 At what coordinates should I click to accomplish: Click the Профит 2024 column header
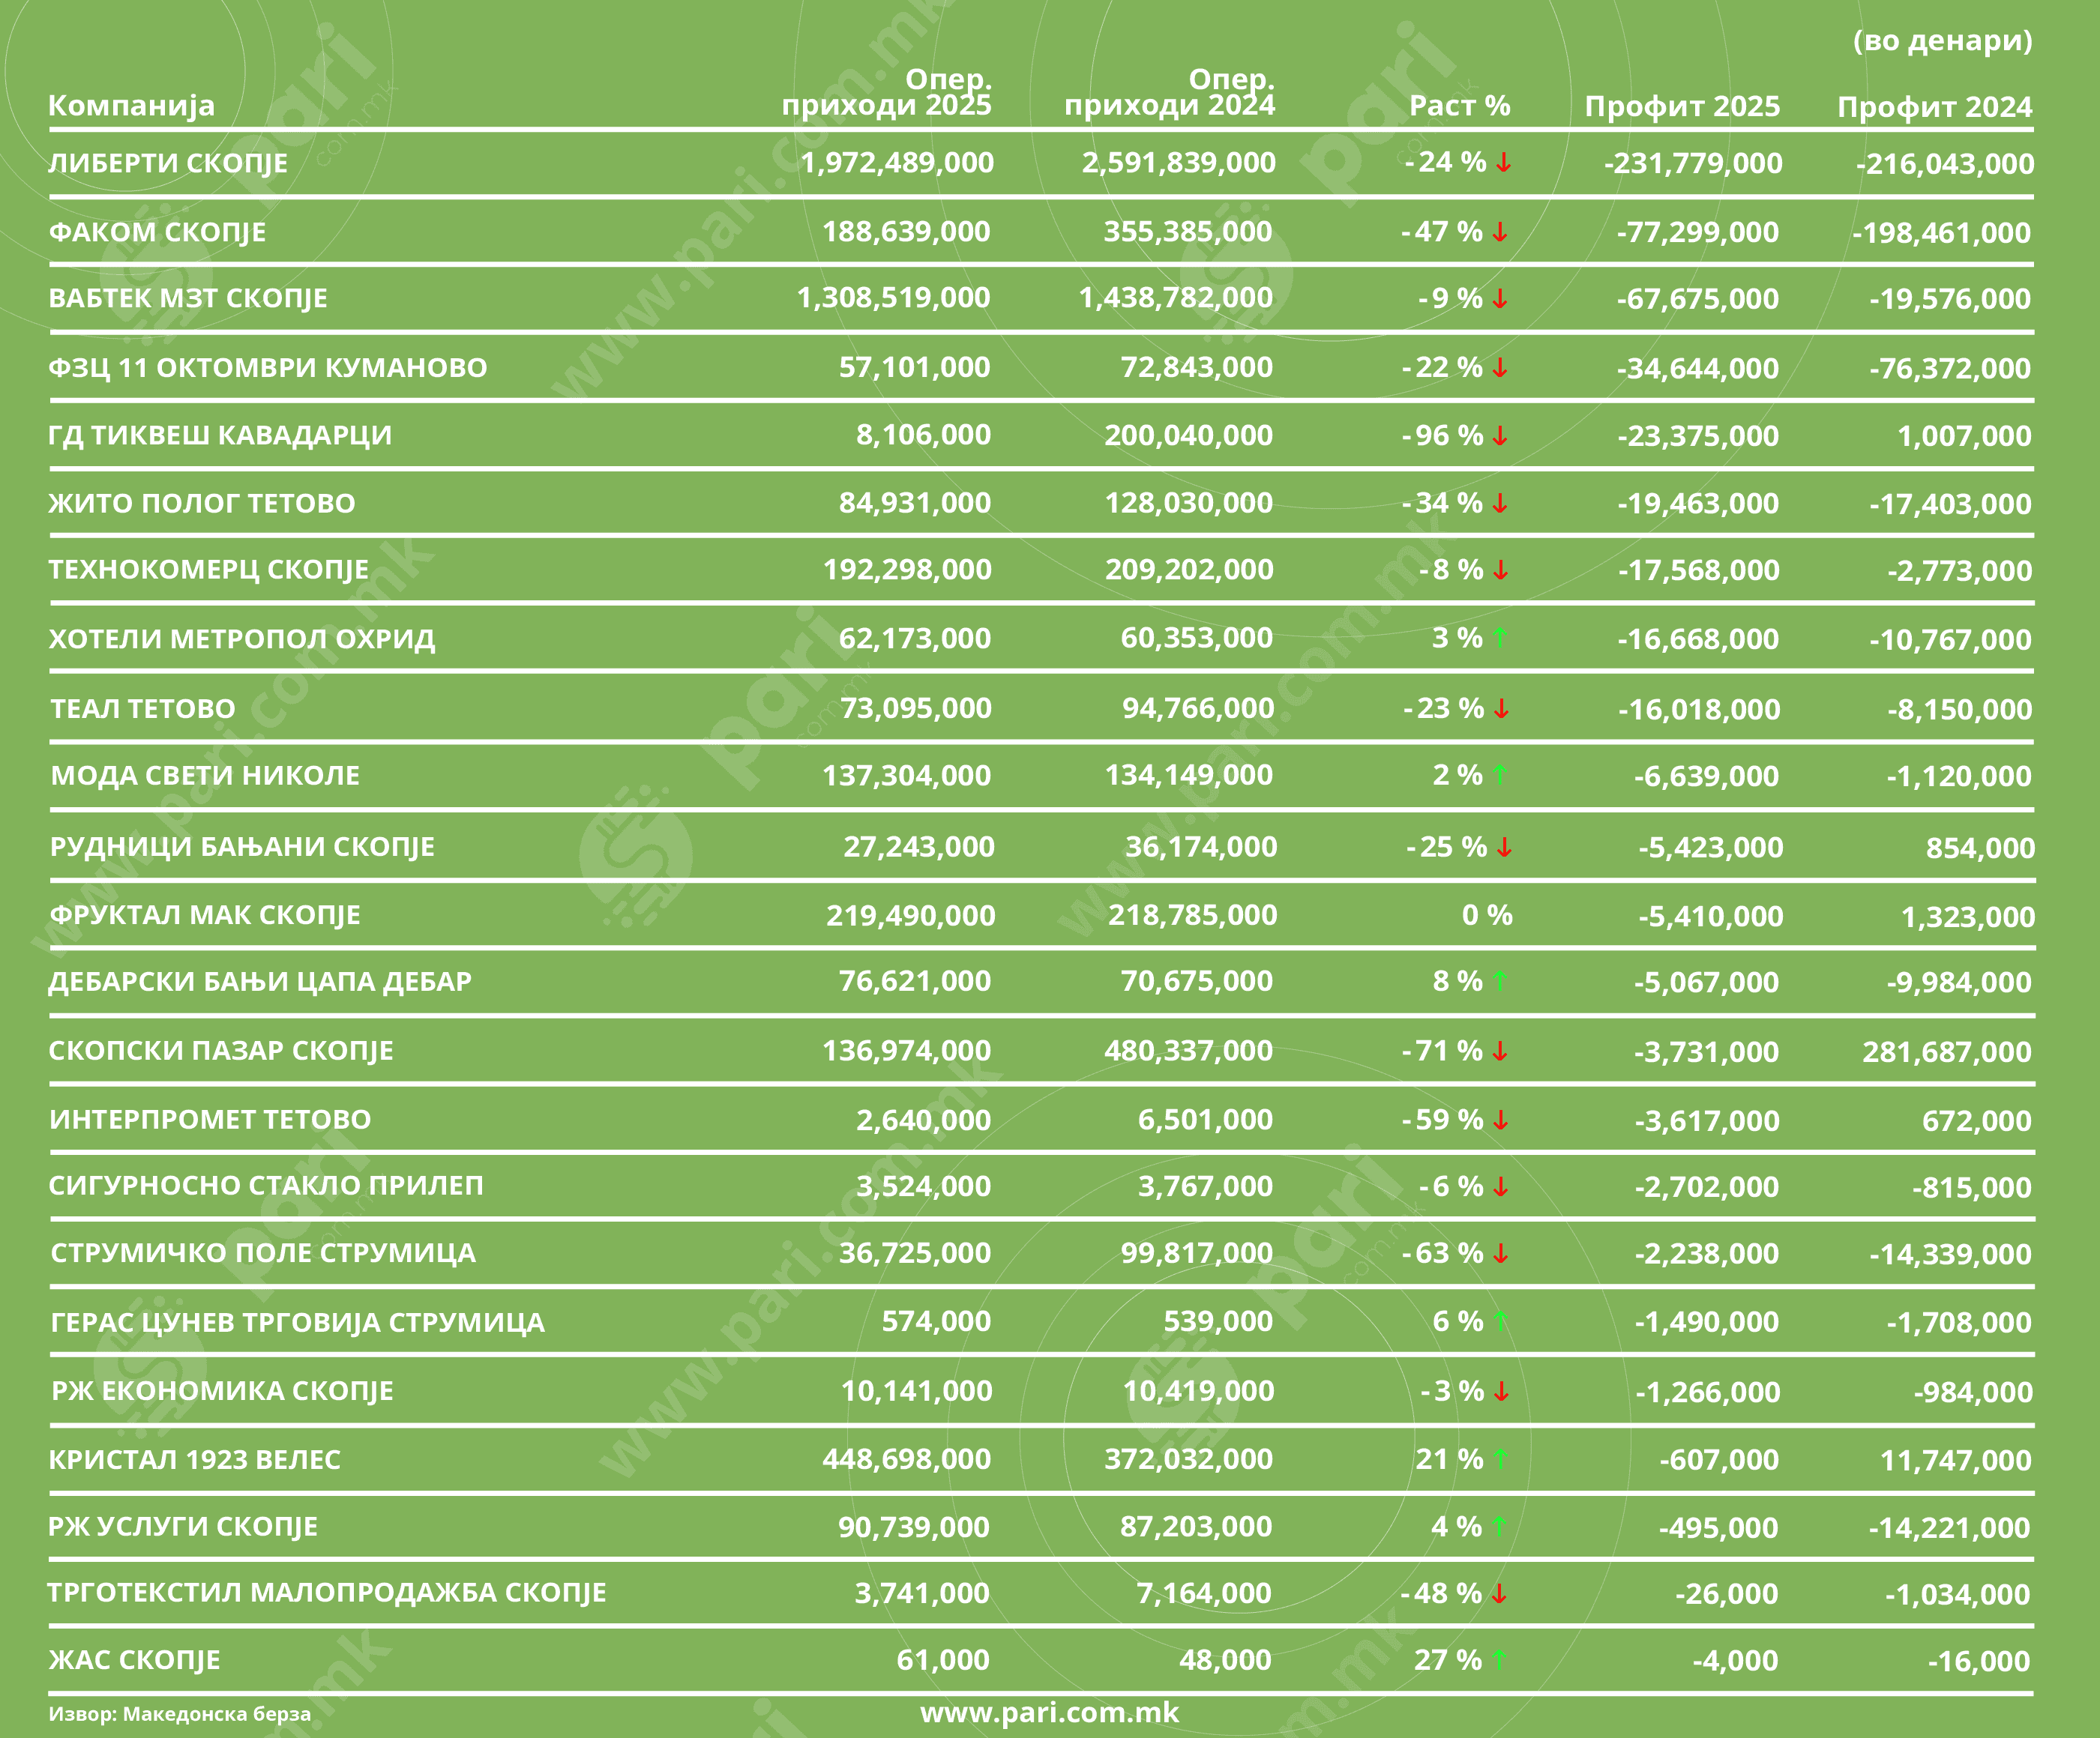click(1934, 106)
